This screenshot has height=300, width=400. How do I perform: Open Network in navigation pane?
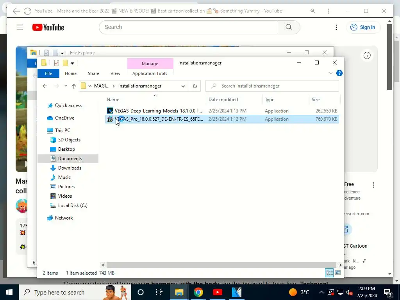(64, 218)
